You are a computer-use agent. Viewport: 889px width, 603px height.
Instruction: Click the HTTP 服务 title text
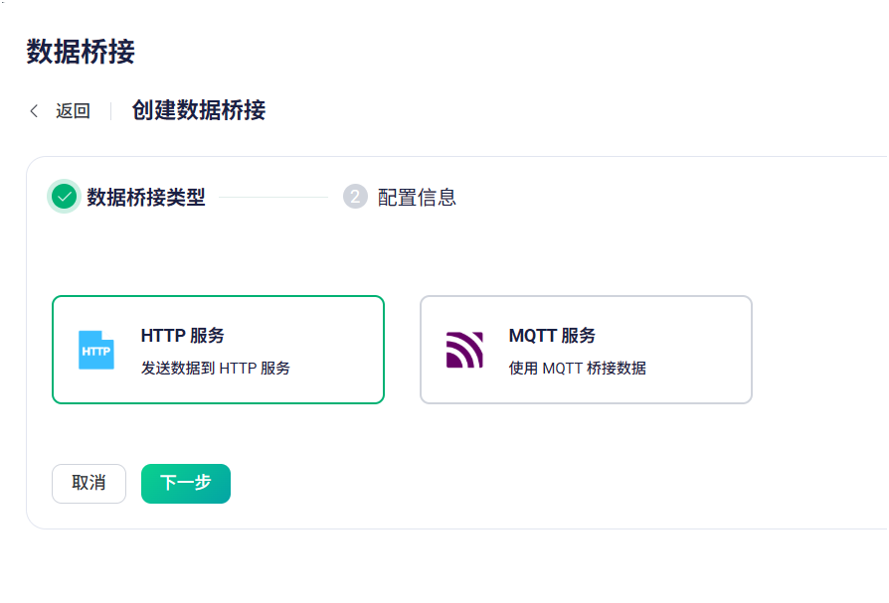(x=183, y=335)
